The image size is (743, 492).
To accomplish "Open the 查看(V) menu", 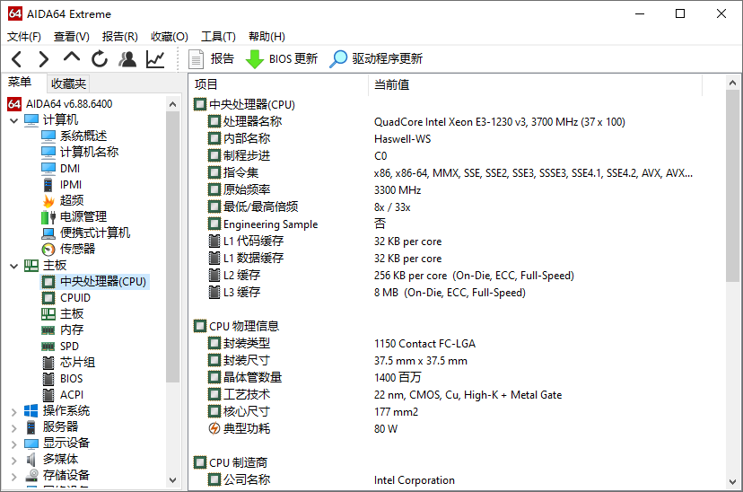I will pyautogui.click(x=72, y=37).
